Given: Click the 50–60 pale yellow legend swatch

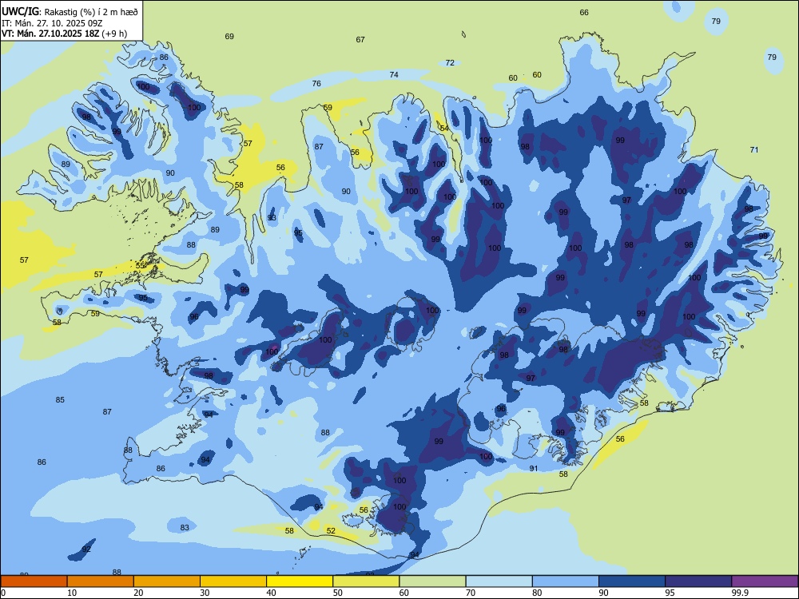Looking at the screenshot, I should tap(366, 581).
